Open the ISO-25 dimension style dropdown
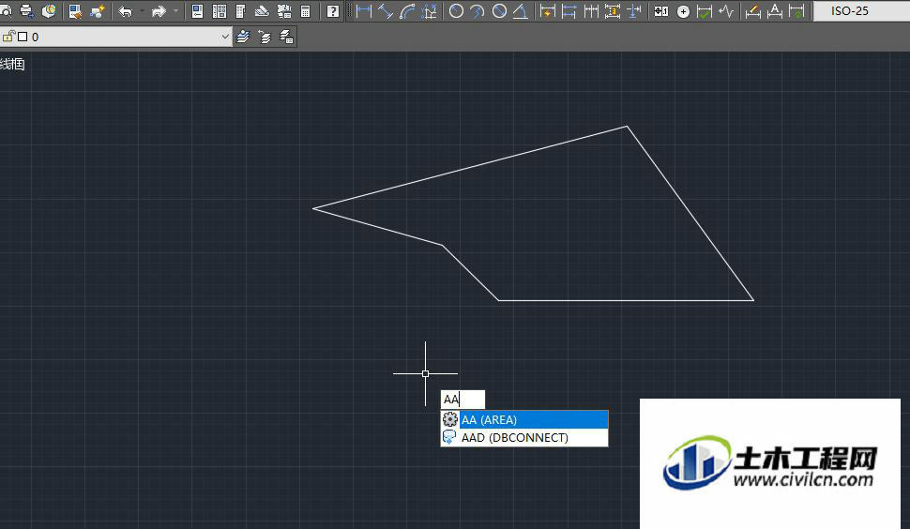The width and height of the screenshot is (910, 529). point(861,10)
